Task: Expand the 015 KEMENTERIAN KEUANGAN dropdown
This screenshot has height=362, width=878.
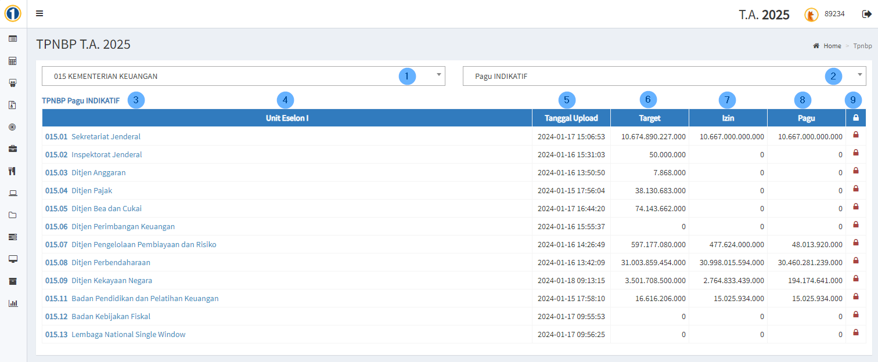Action: pyautogui.click(x=243, y=76)
